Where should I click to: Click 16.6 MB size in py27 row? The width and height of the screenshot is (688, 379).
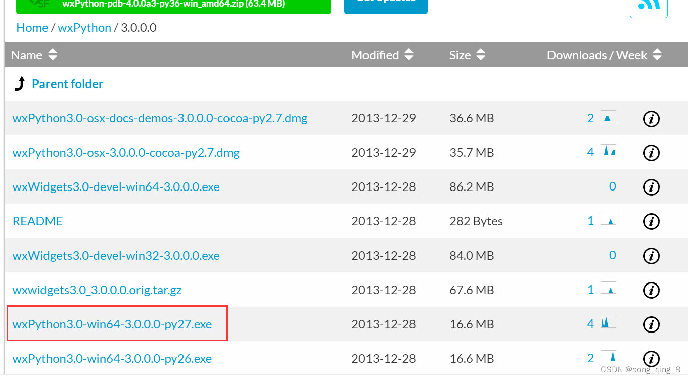472,324
